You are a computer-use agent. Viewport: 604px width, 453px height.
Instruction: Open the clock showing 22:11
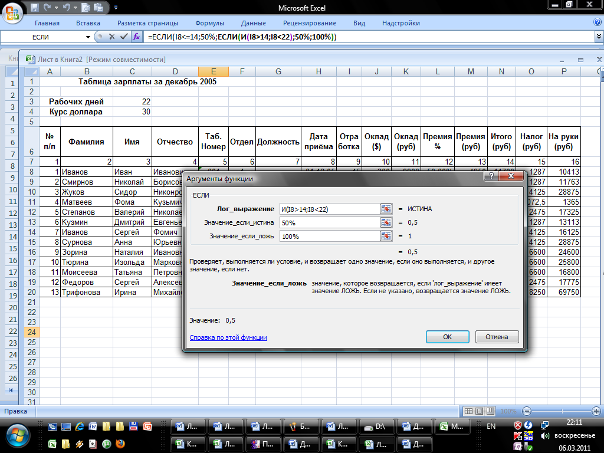click(x=575, y=422)
